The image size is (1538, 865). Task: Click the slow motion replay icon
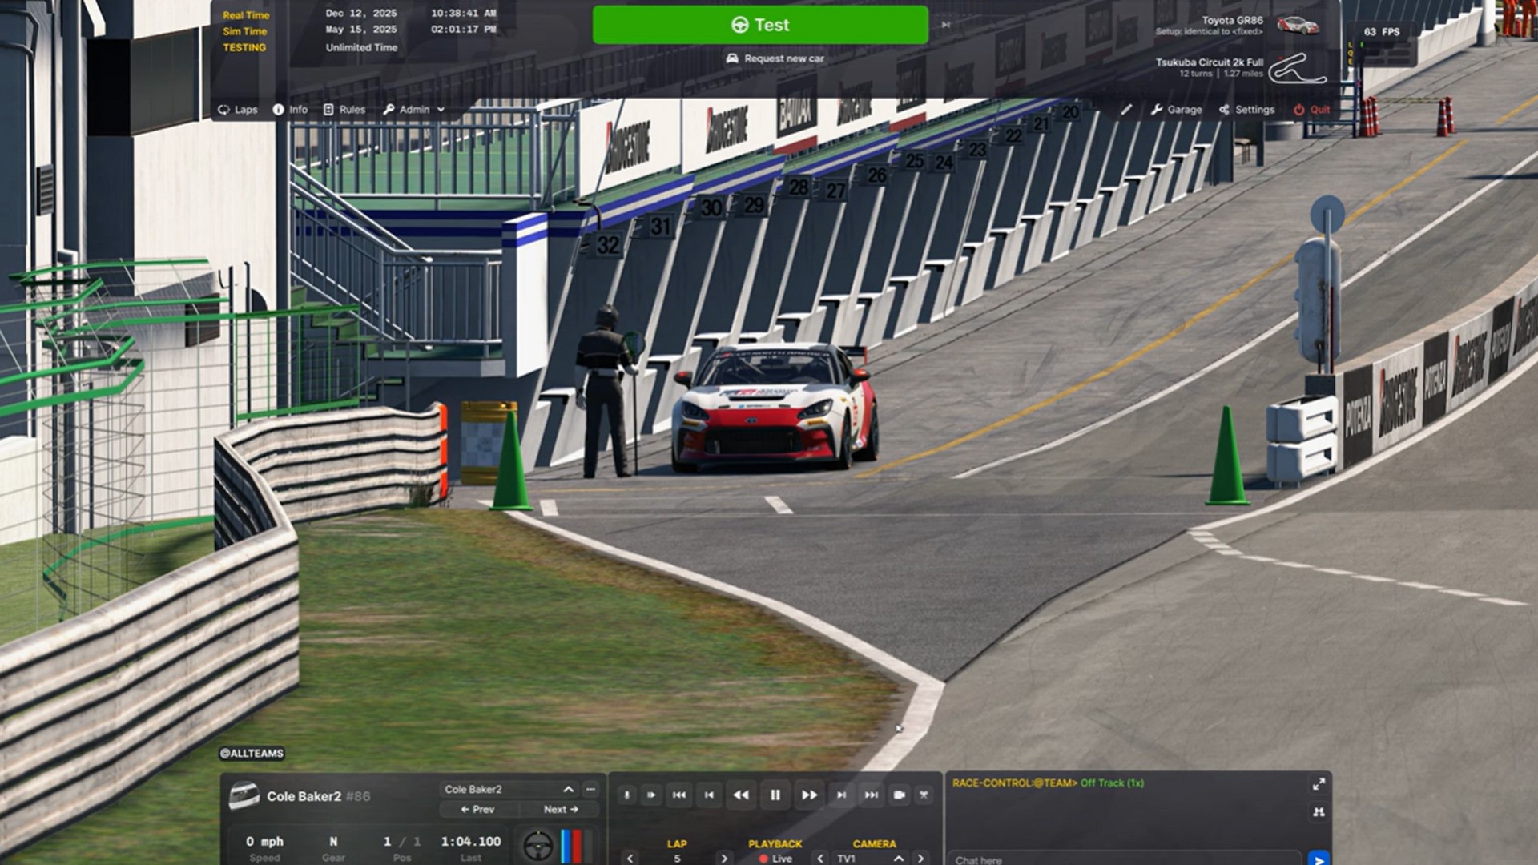point(627,795)
